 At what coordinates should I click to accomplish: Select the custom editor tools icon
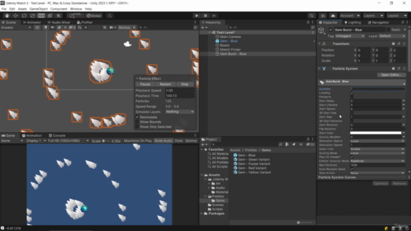[58, 15]
